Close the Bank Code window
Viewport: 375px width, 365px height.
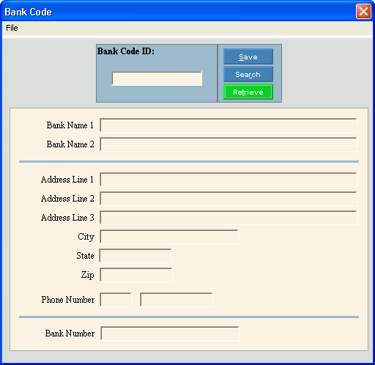pyautogui.click(x=363, y=12)
